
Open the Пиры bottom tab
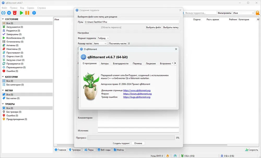[x=89, y=150]
